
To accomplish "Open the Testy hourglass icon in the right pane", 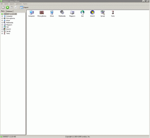I will pos(113,14).
